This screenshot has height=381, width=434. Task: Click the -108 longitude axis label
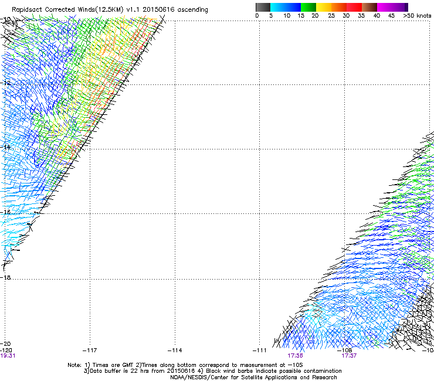pyautogui.click(x=345, y=351)
